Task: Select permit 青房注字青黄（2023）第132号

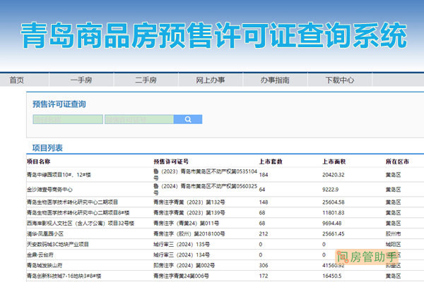Action: click(x=189, y=202)
